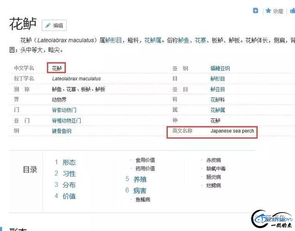Open the 硬骨鱼纲 link
Image resolution: width=295 pixels, height=231 pixels.
pyautogui.click(x=62, y=131)
